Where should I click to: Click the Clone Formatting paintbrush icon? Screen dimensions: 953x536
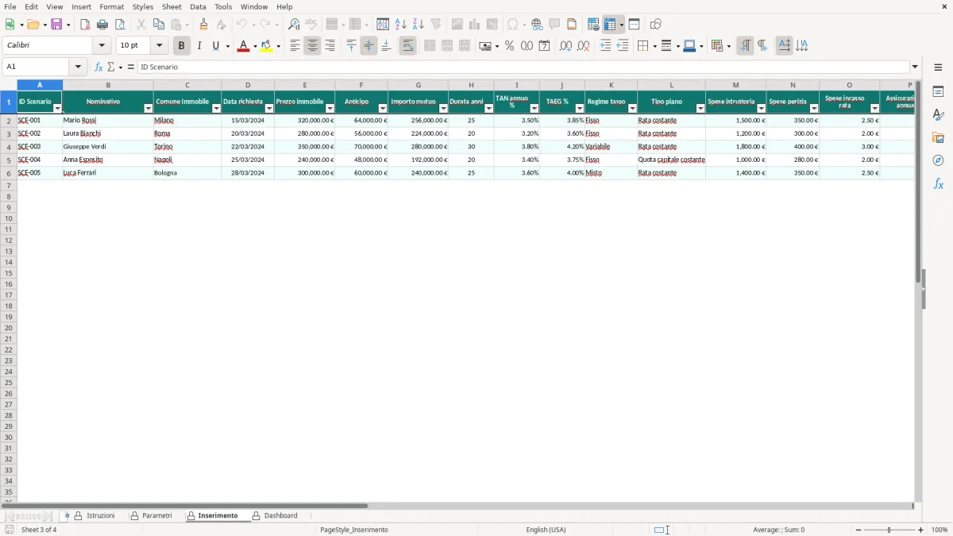point(204,25)
